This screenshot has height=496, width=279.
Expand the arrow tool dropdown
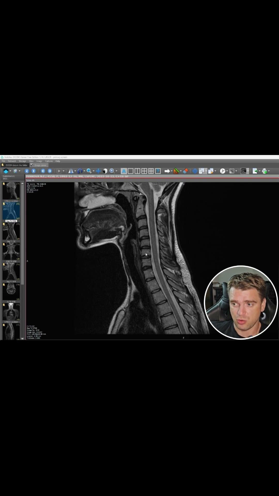tap(172, 171)
